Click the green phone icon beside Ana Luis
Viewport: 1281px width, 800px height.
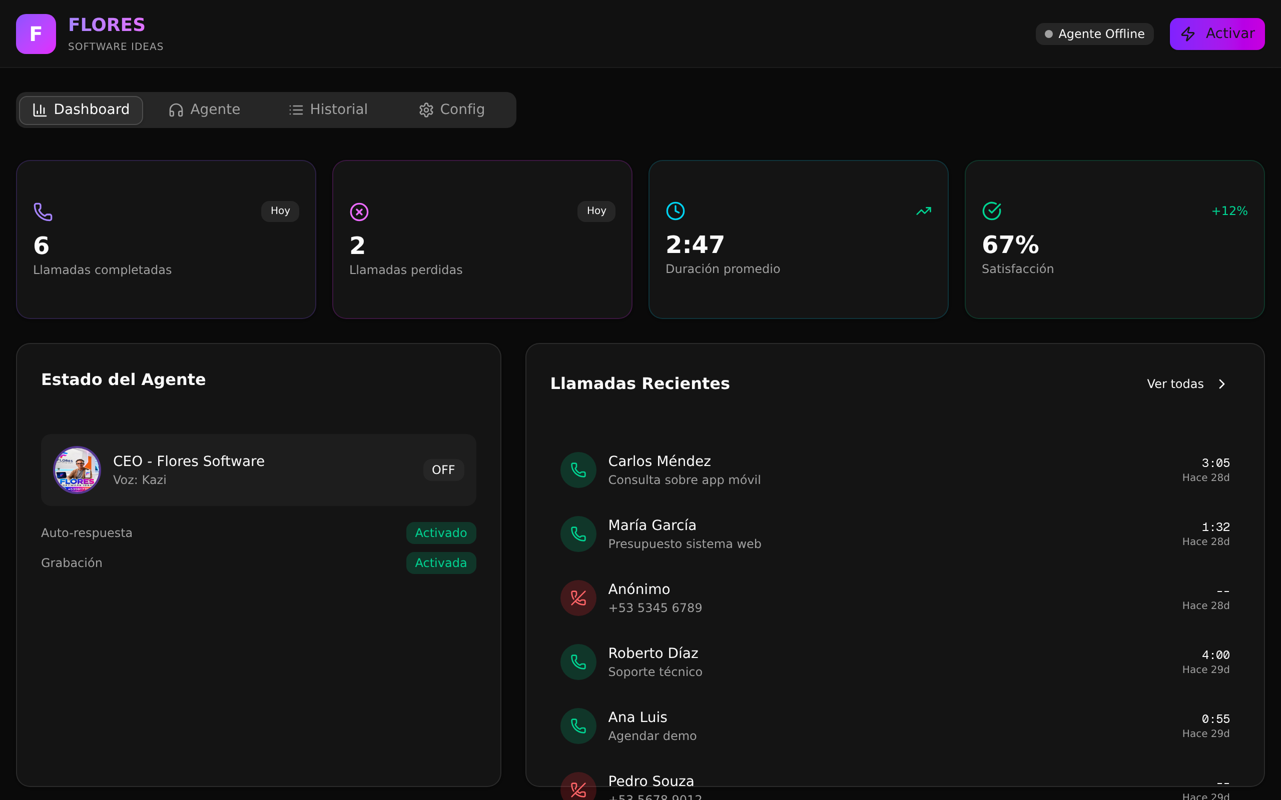578,726
